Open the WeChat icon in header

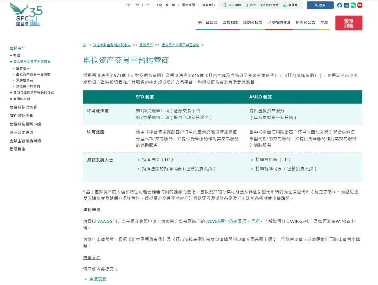(353, 5)
